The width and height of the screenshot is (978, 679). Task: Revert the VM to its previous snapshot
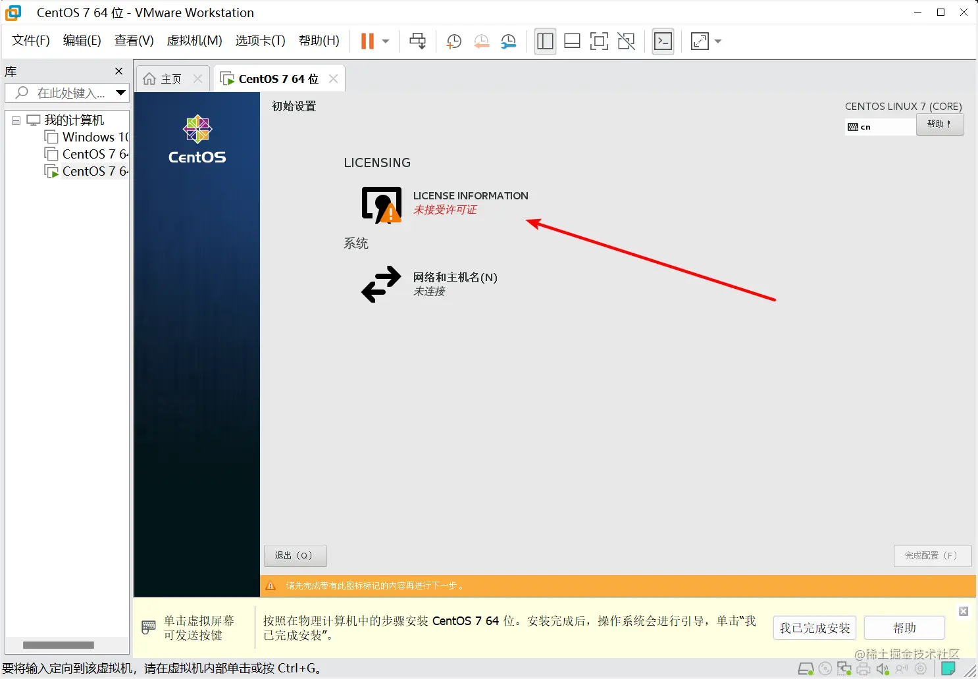pos(481,41)
